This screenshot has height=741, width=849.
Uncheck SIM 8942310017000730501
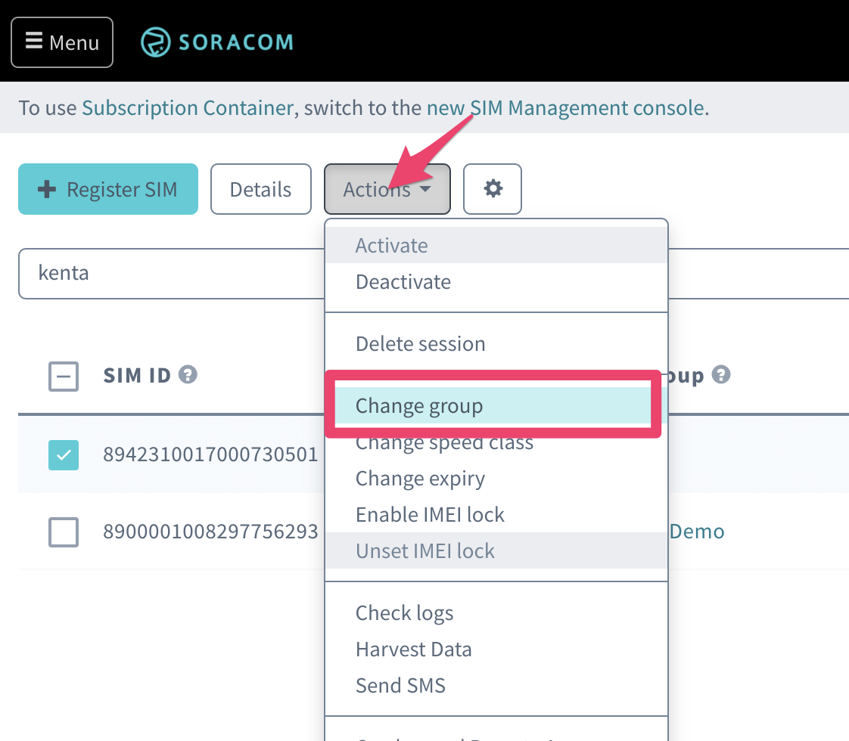coord(64,454)
